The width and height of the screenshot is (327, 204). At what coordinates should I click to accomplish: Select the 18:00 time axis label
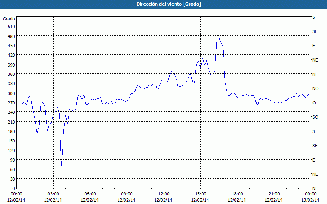tap(237, 194)
